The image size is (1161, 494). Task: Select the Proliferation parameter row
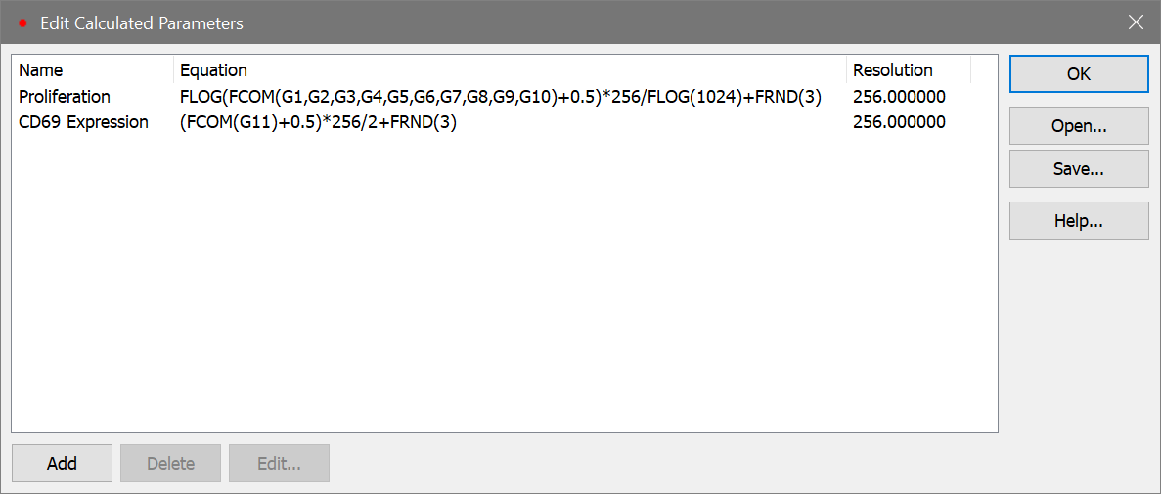(65, 97)
